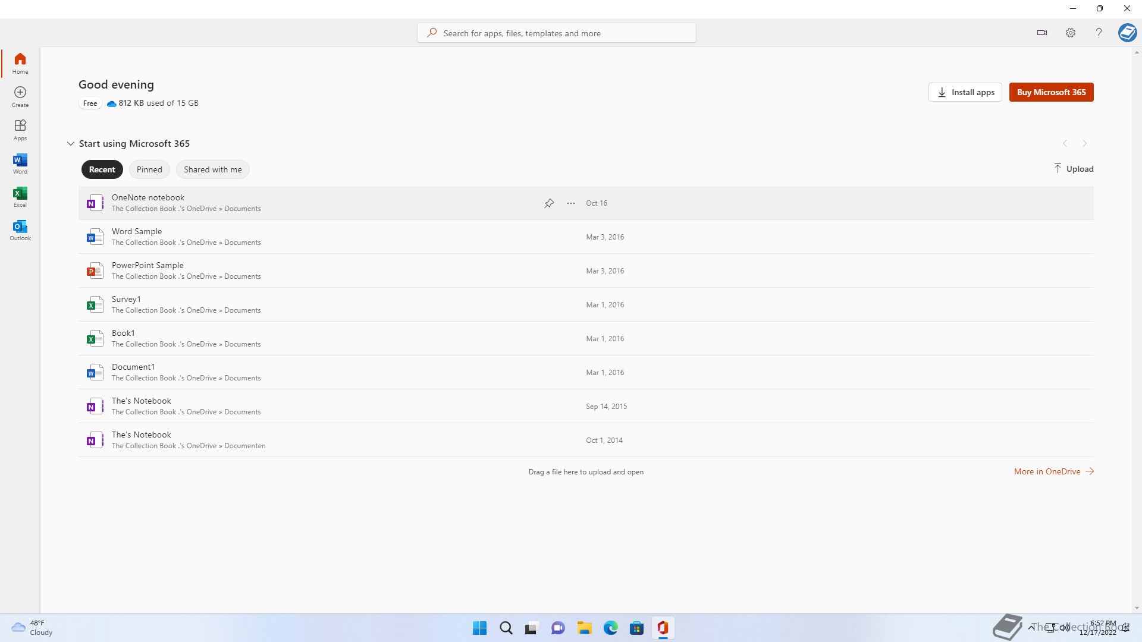Viewport: 1142px width, 642px height.
Task: Open Task View from the taskbar
Action: tap(532, 628)
